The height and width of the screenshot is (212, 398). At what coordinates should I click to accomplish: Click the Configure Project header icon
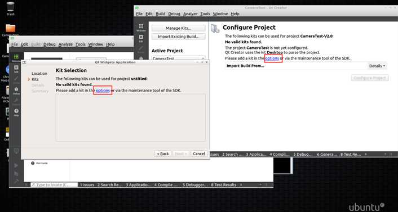click(x=215, y=28)
